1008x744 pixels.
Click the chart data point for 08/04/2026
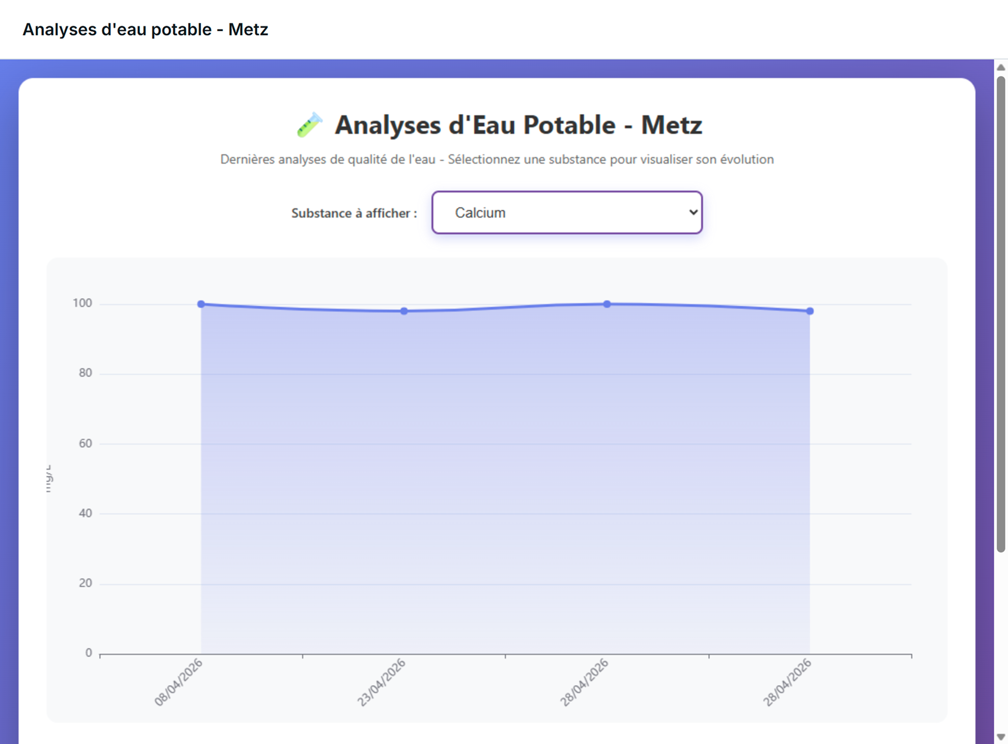[x=201, y=304]
